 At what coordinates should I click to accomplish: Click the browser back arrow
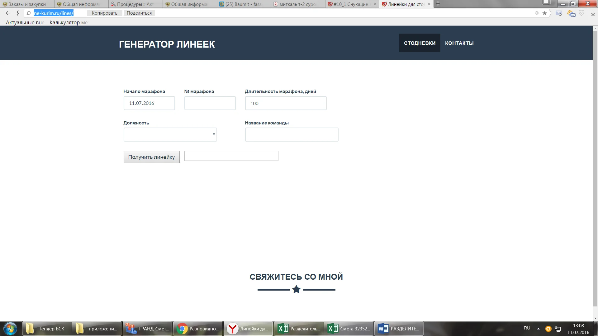click(8, 13)
